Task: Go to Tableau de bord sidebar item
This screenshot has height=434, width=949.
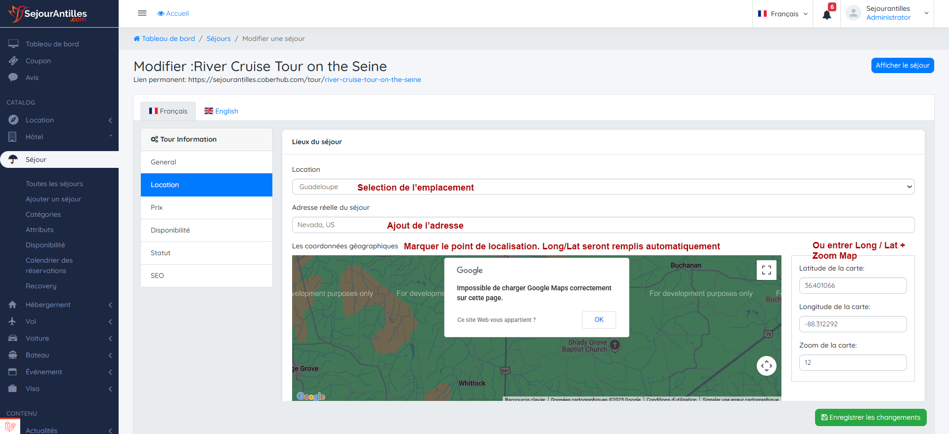Action: click(52, 44)
